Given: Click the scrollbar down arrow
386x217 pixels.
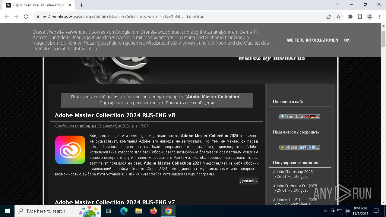Looking at the screenshot, I should [383, 202].
